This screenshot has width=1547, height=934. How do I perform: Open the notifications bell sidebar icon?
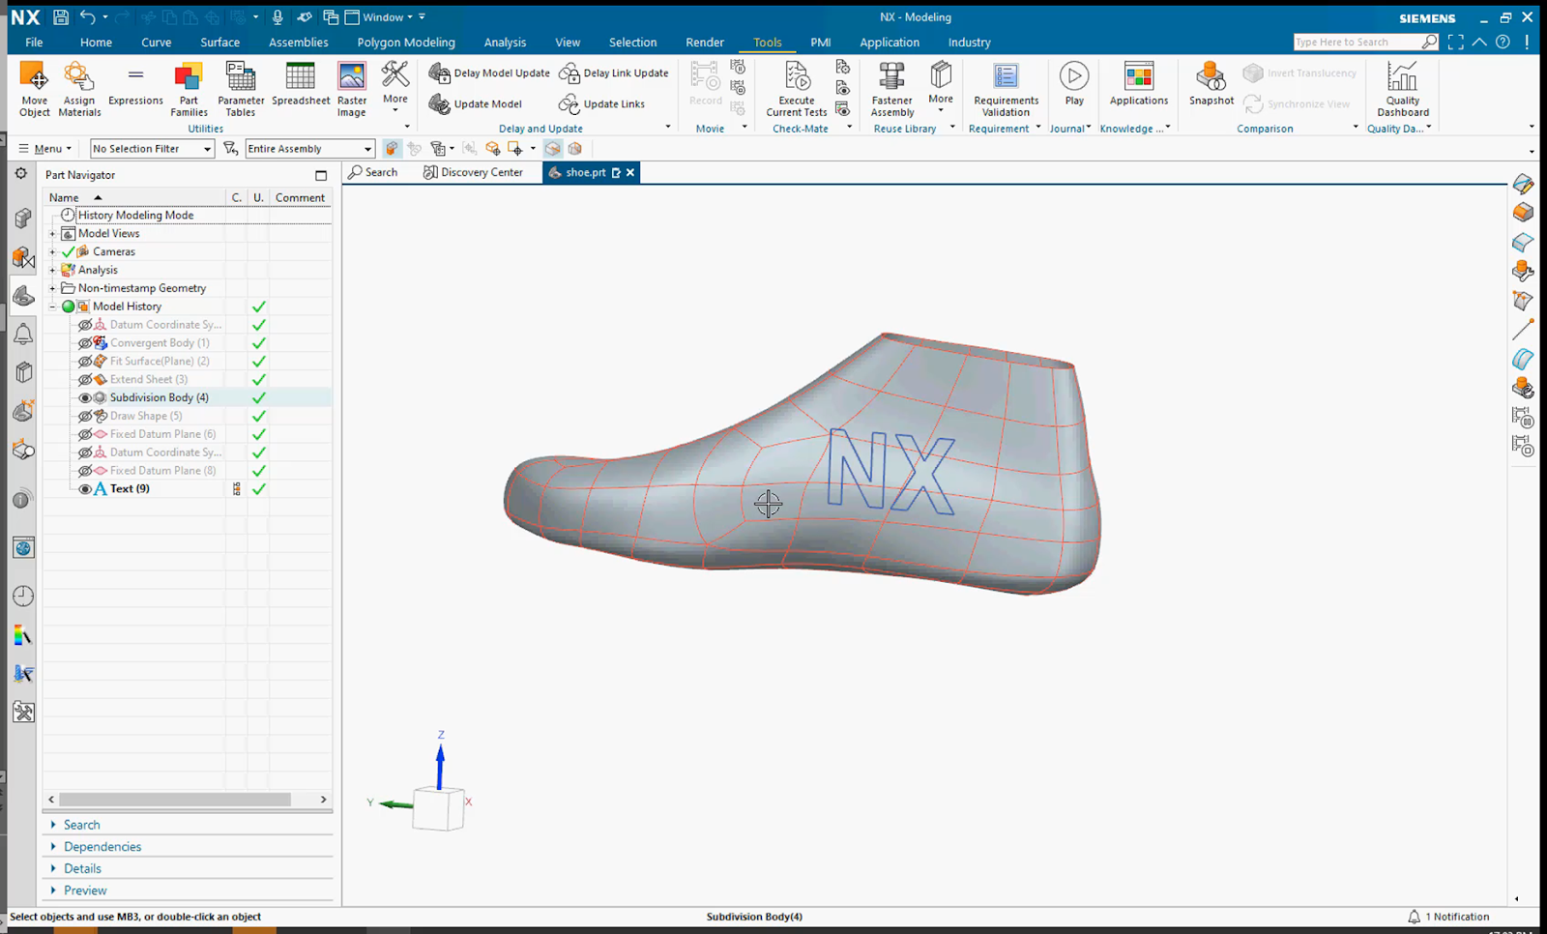point(23,335)
